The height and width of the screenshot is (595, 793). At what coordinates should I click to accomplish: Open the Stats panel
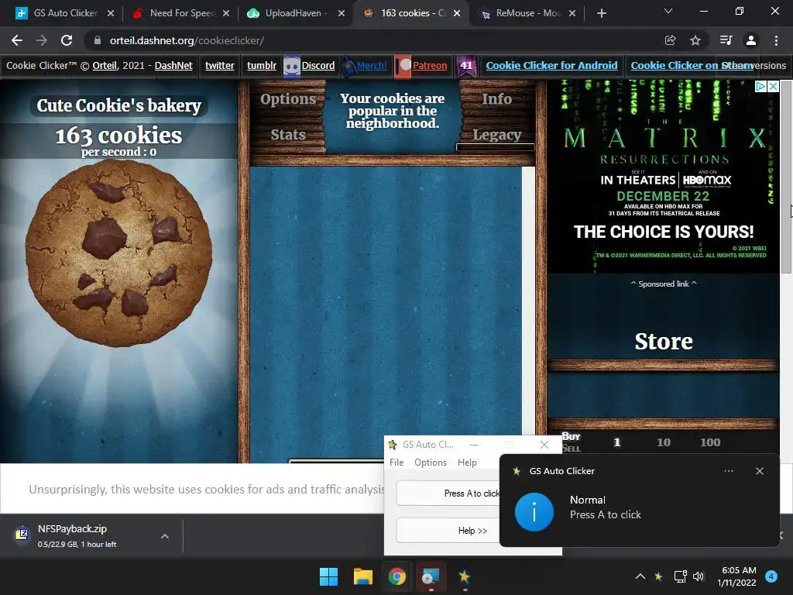coord(288,135)
